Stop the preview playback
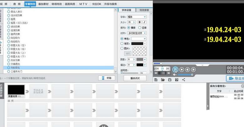Viewport: 244px width, 127px height. pos(182,69)
